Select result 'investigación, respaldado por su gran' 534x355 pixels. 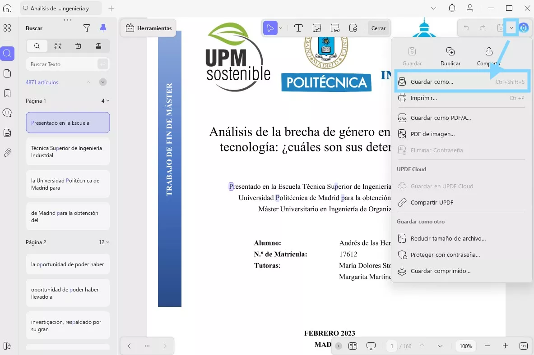point(68,325)
